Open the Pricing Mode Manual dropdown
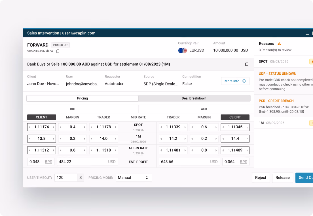 click(x=134, y=178)
